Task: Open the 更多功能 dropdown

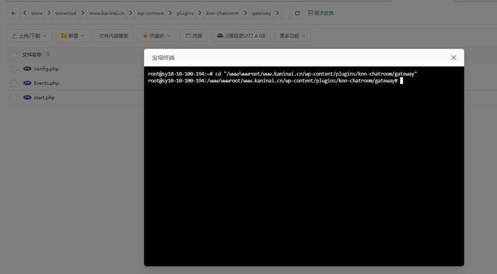Action: 293,36
